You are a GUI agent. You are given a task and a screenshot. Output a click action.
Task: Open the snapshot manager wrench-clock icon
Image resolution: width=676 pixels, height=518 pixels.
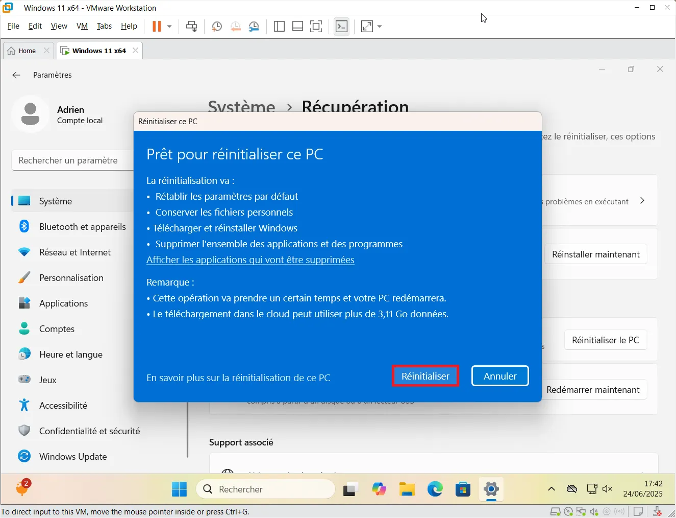[x=254, y=27]
